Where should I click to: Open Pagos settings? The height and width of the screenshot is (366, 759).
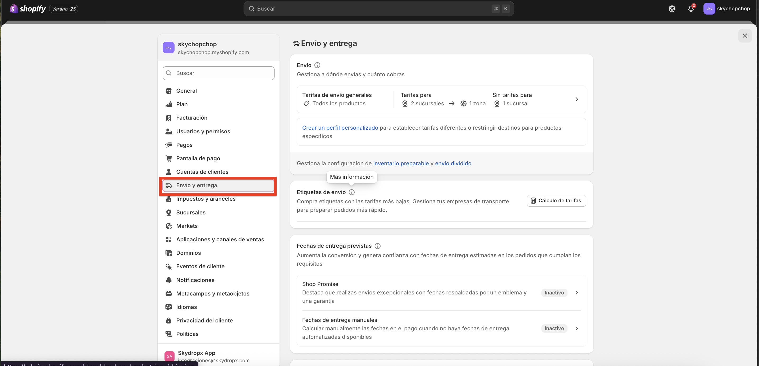[x=218, y=145]
